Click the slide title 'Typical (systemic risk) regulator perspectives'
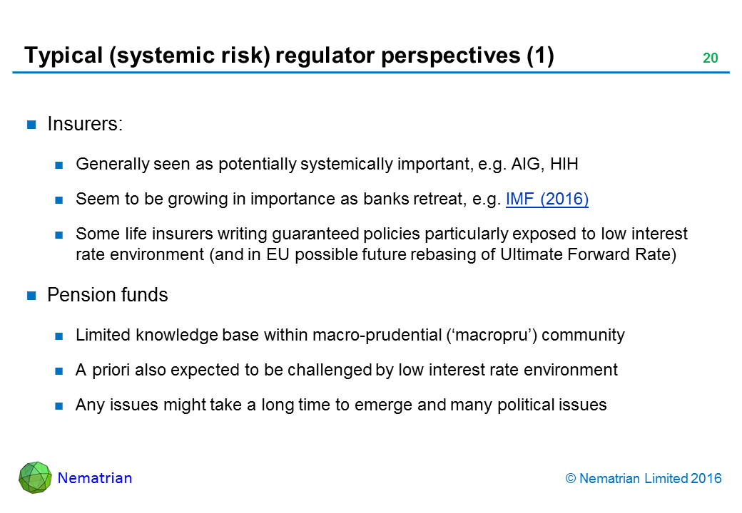This screenshot has height=513, width=742. [289, 56]
